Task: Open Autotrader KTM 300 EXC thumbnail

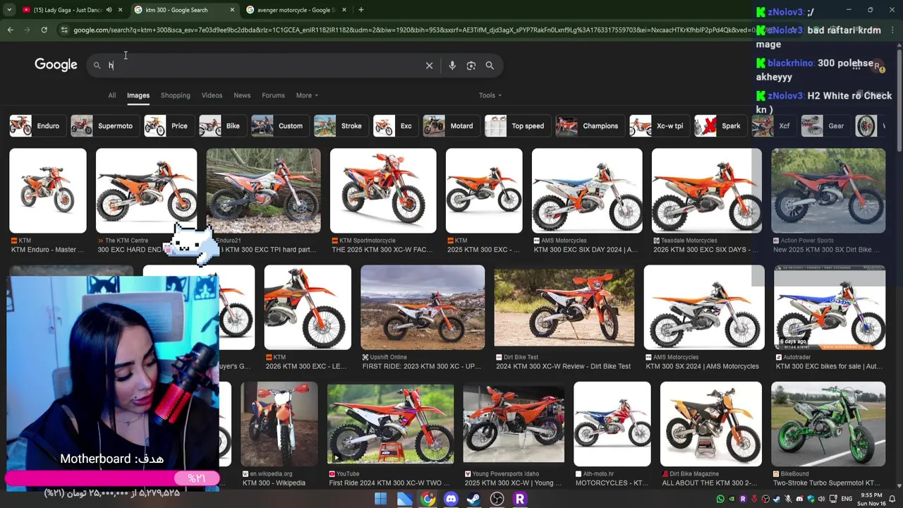Action: [830, 307]
